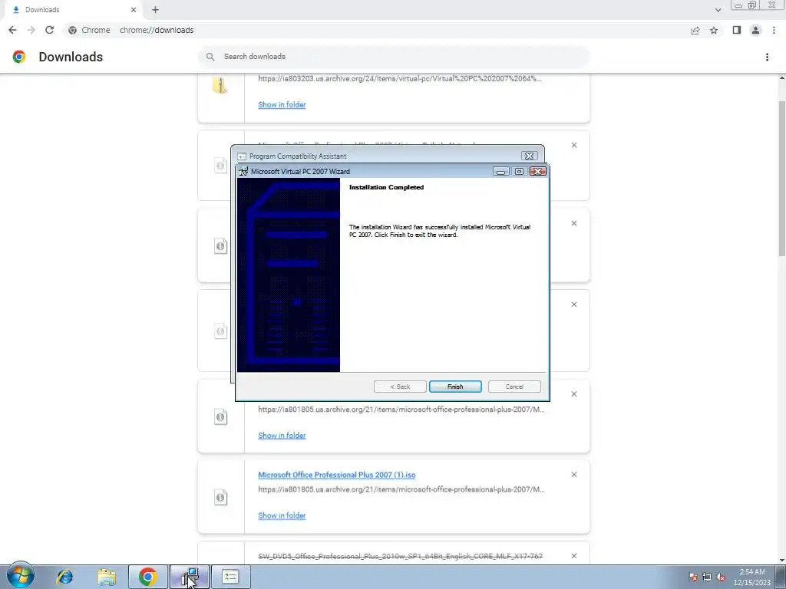Share this page icon in address bar

(695, 31)
